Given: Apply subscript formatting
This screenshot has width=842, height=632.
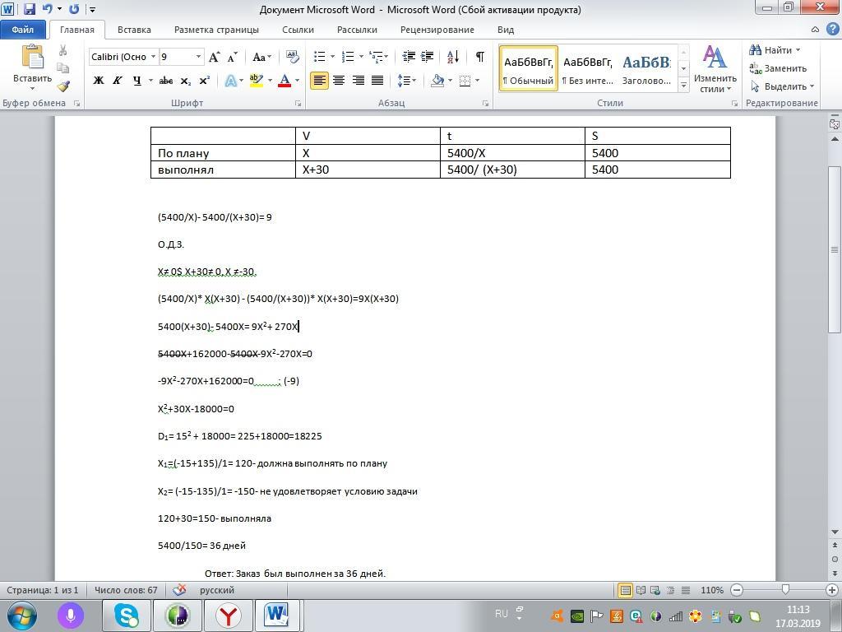Looking at the screenshot, I should tap(186, 81).
